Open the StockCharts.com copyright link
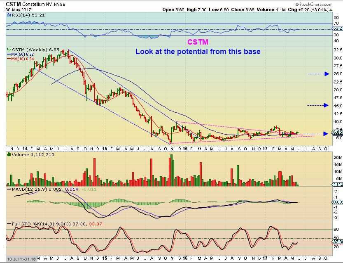Screen dimensions: 343x263 (314, 4)
